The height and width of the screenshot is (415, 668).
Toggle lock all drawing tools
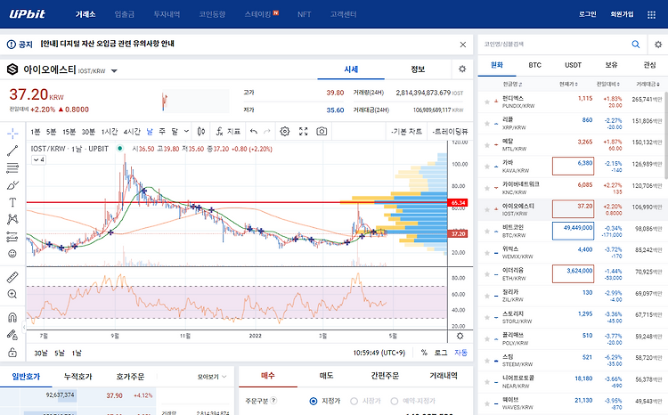(x=12, y=353)
